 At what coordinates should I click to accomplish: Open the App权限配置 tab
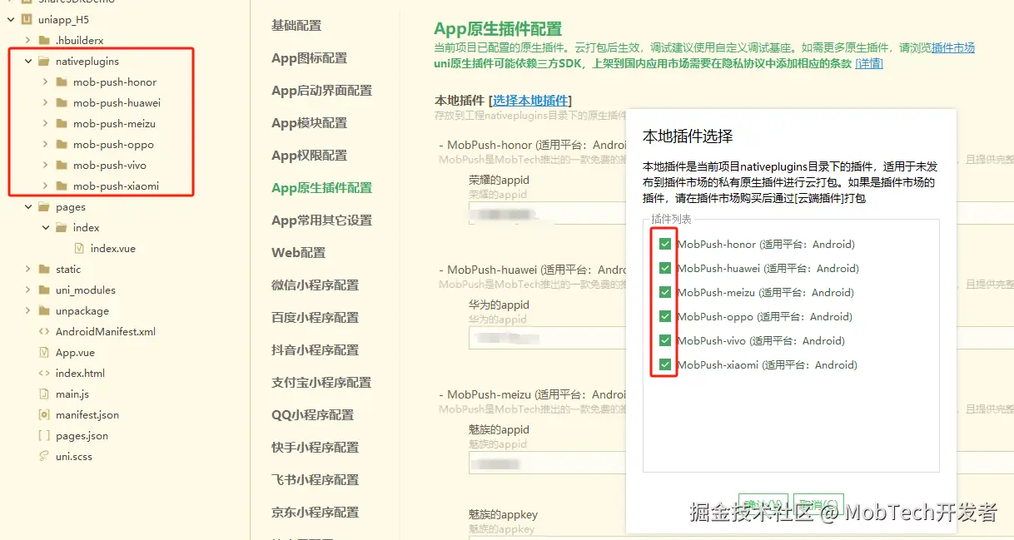click(310, 156)
